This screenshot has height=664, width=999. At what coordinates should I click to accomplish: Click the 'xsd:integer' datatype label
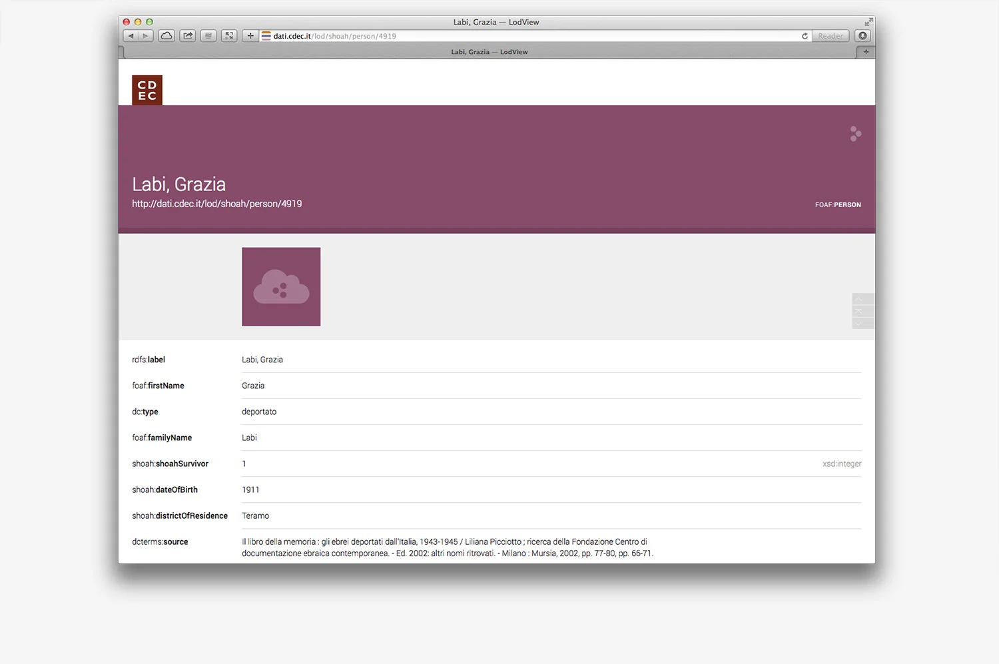pyautogui.click(x=842, y=464)
